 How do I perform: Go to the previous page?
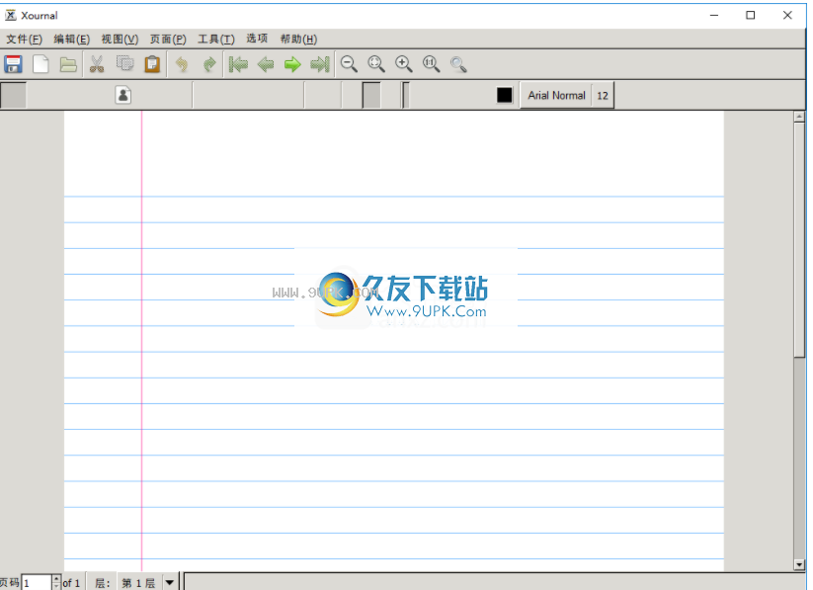click(266, 64)
